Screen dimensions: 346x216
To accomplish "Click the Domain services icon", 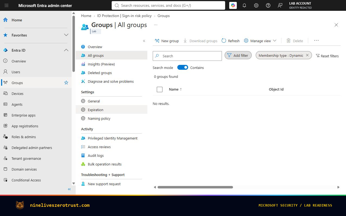I will (x=5, y=169).
